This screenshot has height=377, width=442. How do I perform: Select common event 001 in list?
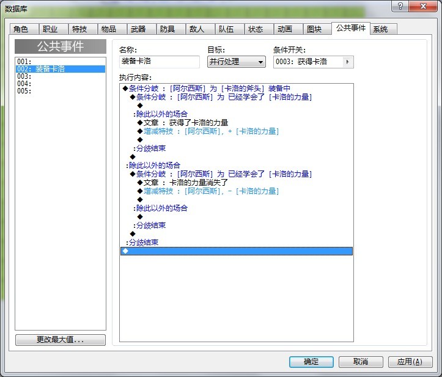tap(61, 62)
